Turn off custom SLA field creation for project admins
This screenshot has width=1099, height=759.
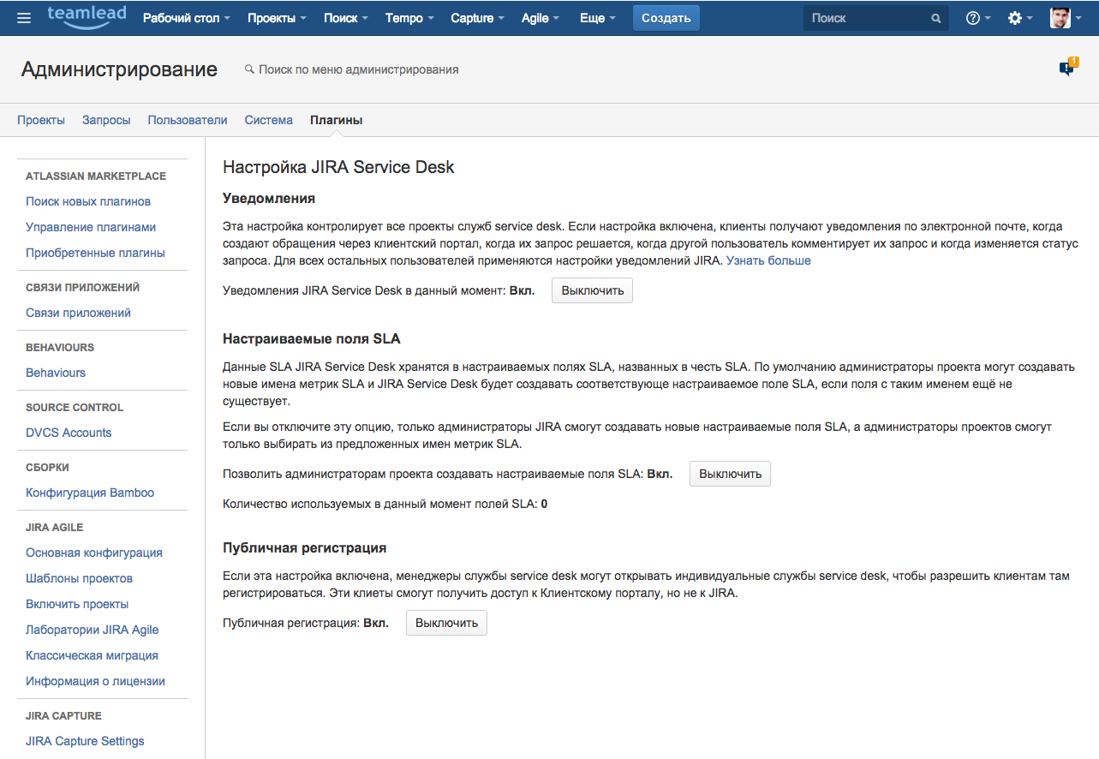(729, 473)
